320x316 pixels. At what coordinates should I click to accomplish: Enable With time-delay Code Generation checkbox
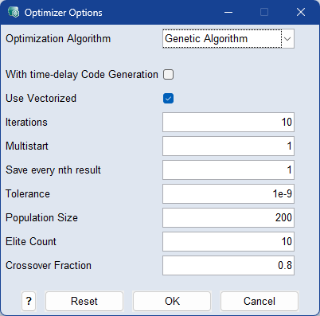pyautogui.click(x=168, y=75)
